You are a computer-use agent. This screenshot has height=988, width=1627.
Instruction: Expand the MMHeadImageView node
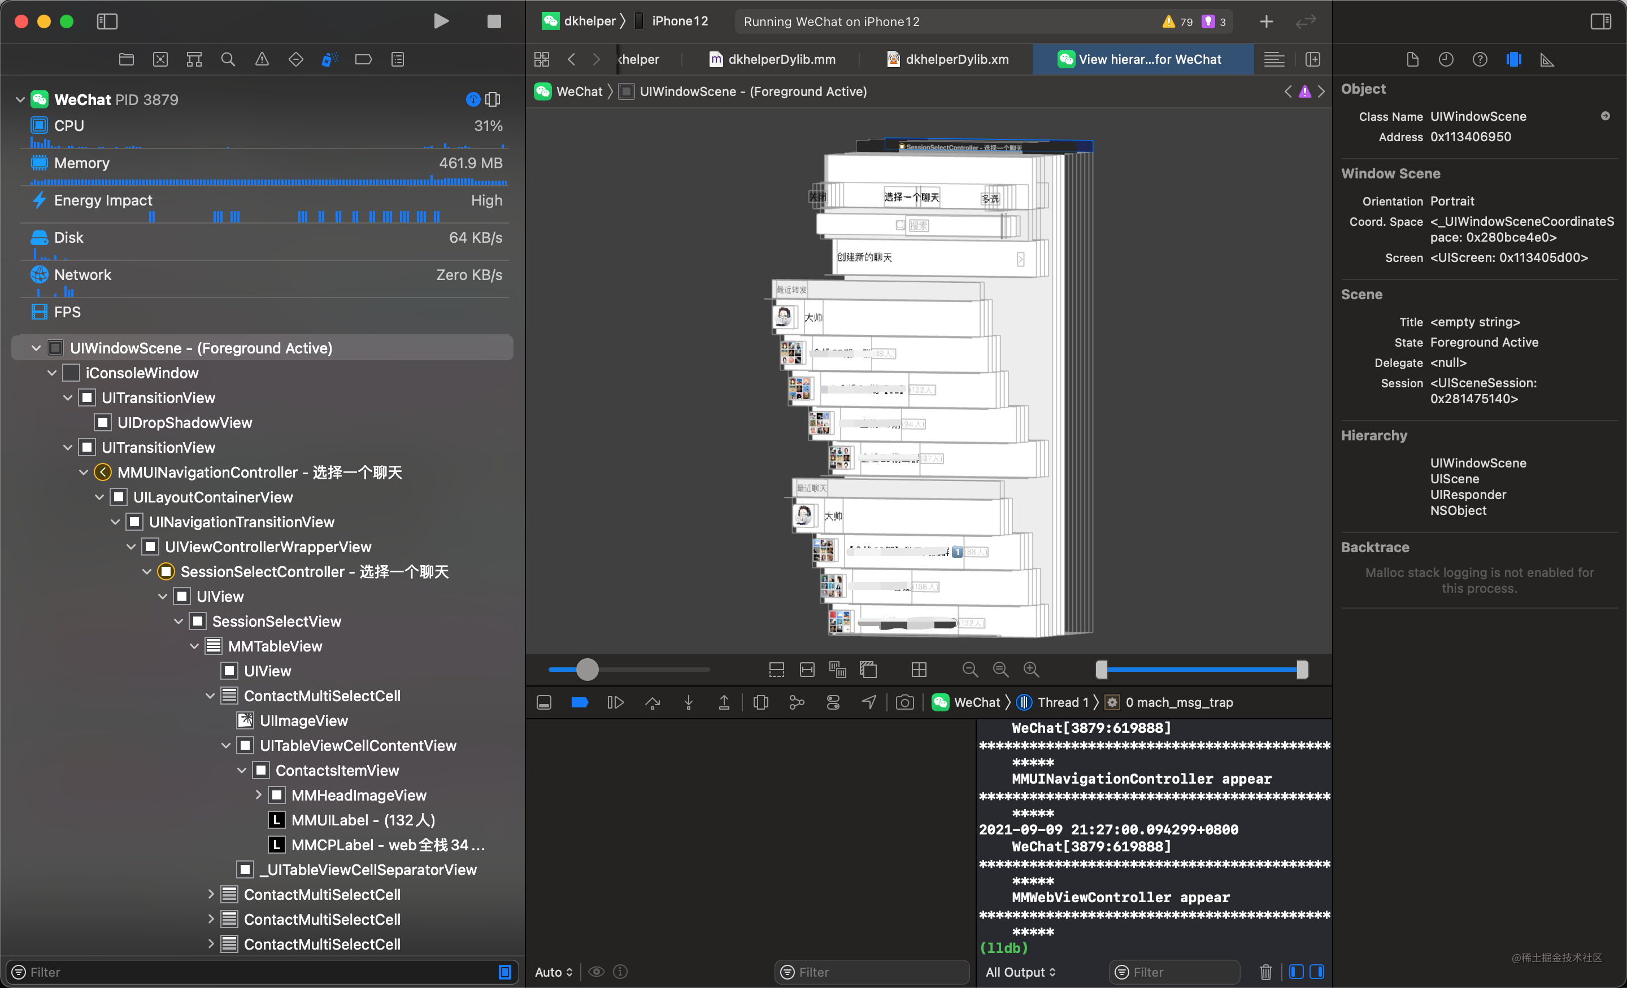tap(258, 795)
